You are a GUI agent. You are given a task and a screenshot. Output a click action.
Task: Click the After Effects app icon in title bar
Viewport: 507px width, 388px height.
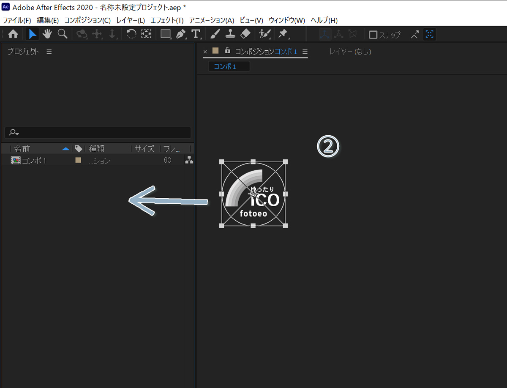pyautogui.click(x=6, y=7)
